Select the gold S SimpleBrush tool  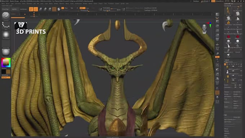(x=228, y=23)
